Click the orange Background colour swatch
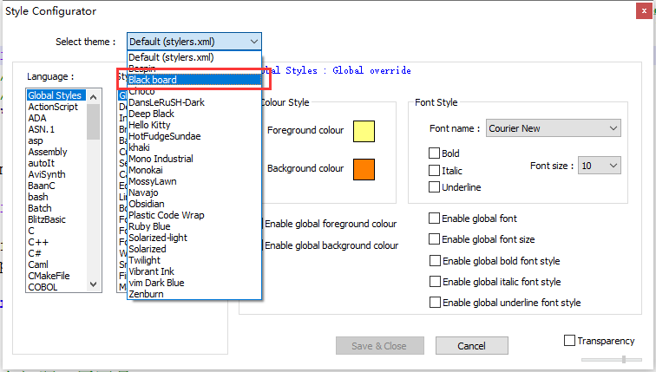Image resolution: width=656 pixels, height=372 pixels. [x=364, y=169]
